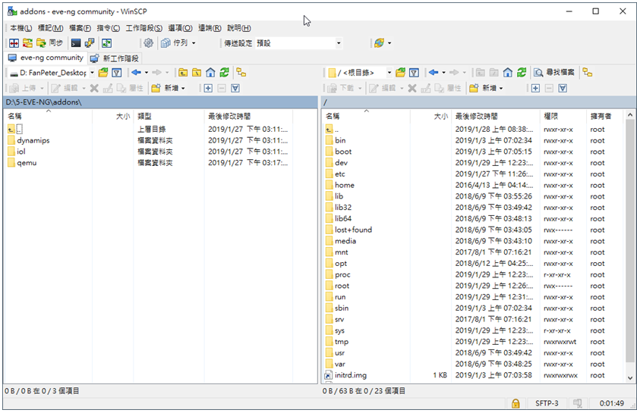The image size is (637, 413).
Task: Open the 檔案(F) menu
Action: click(x=80, y=28)
